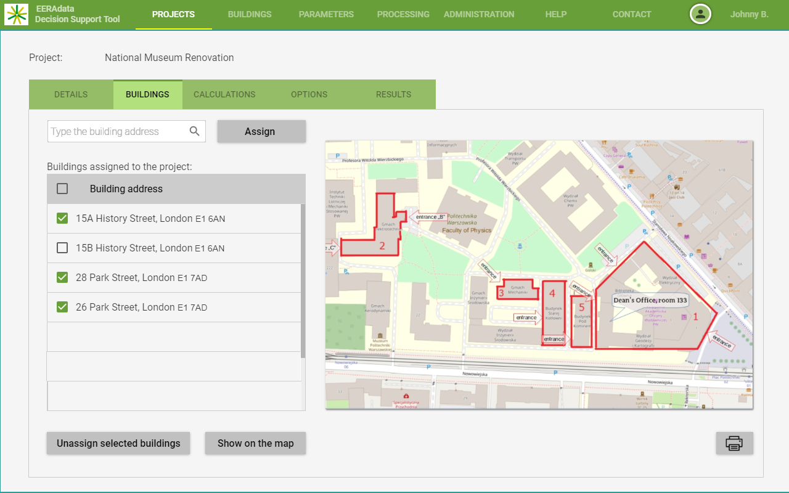Uncheck 15A History Street checkbox
This screenshot has height=493, width=789.
click(62, 218)
